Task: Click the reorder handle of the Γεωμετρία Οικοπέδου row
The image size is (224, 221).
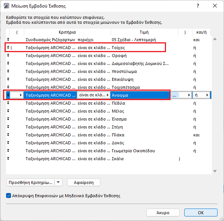Action: 8,151
